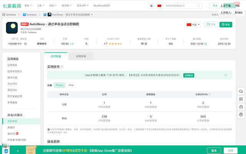The width and height of the screenshot is (246, 154).
Task: Open 同开发者应用 in the sidebar
Action: click(15, 96)
